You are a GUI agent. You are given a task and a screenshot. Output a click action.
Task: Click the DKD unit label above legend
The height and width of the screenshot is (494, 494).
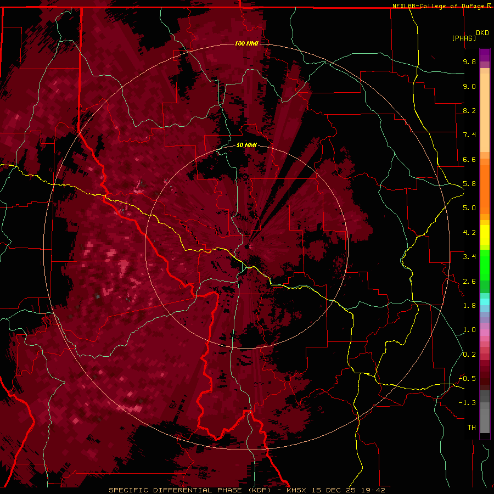pos(482,33)
